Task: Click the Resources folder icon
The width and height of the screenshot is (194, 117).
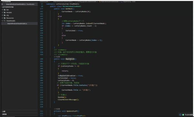Action: pos(5,18)
